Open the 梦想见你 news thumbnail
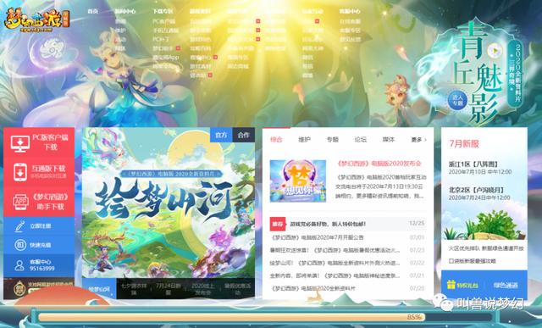This screenshot has height=328, width=542. coord(298,181)
